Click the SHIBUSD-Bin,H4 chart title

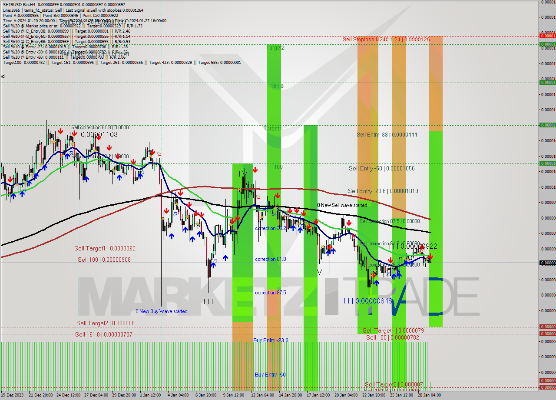click(x=19, y=5)
